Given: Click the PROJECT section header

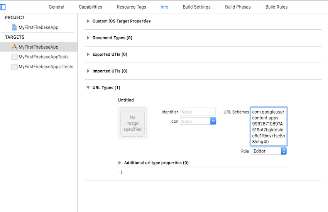Looking at the screenshot, I should 15,18.
